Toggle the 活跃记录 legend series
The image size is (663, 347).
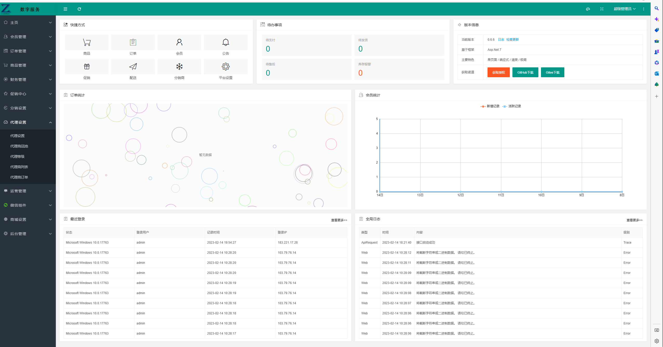(x=511, y=106)
